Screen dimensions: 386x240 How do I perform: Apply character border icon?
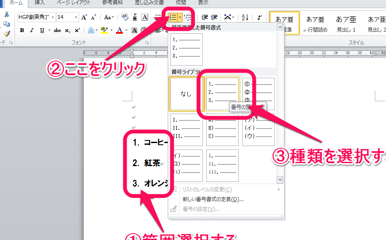pyautogui.click(x=145, y=17)
